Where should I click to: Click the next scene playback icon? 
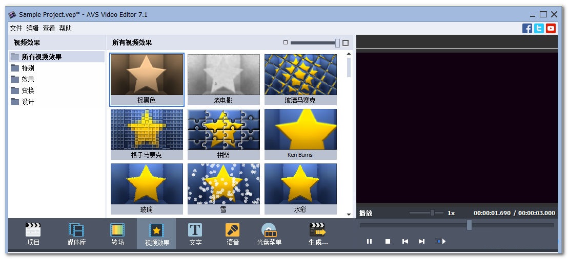tap(440, 241)
